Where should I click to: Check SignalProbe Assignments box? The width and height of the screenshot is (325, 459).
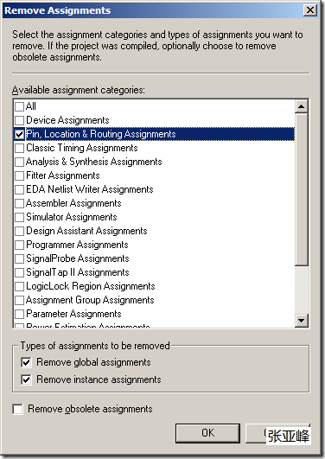pos(19,258)
